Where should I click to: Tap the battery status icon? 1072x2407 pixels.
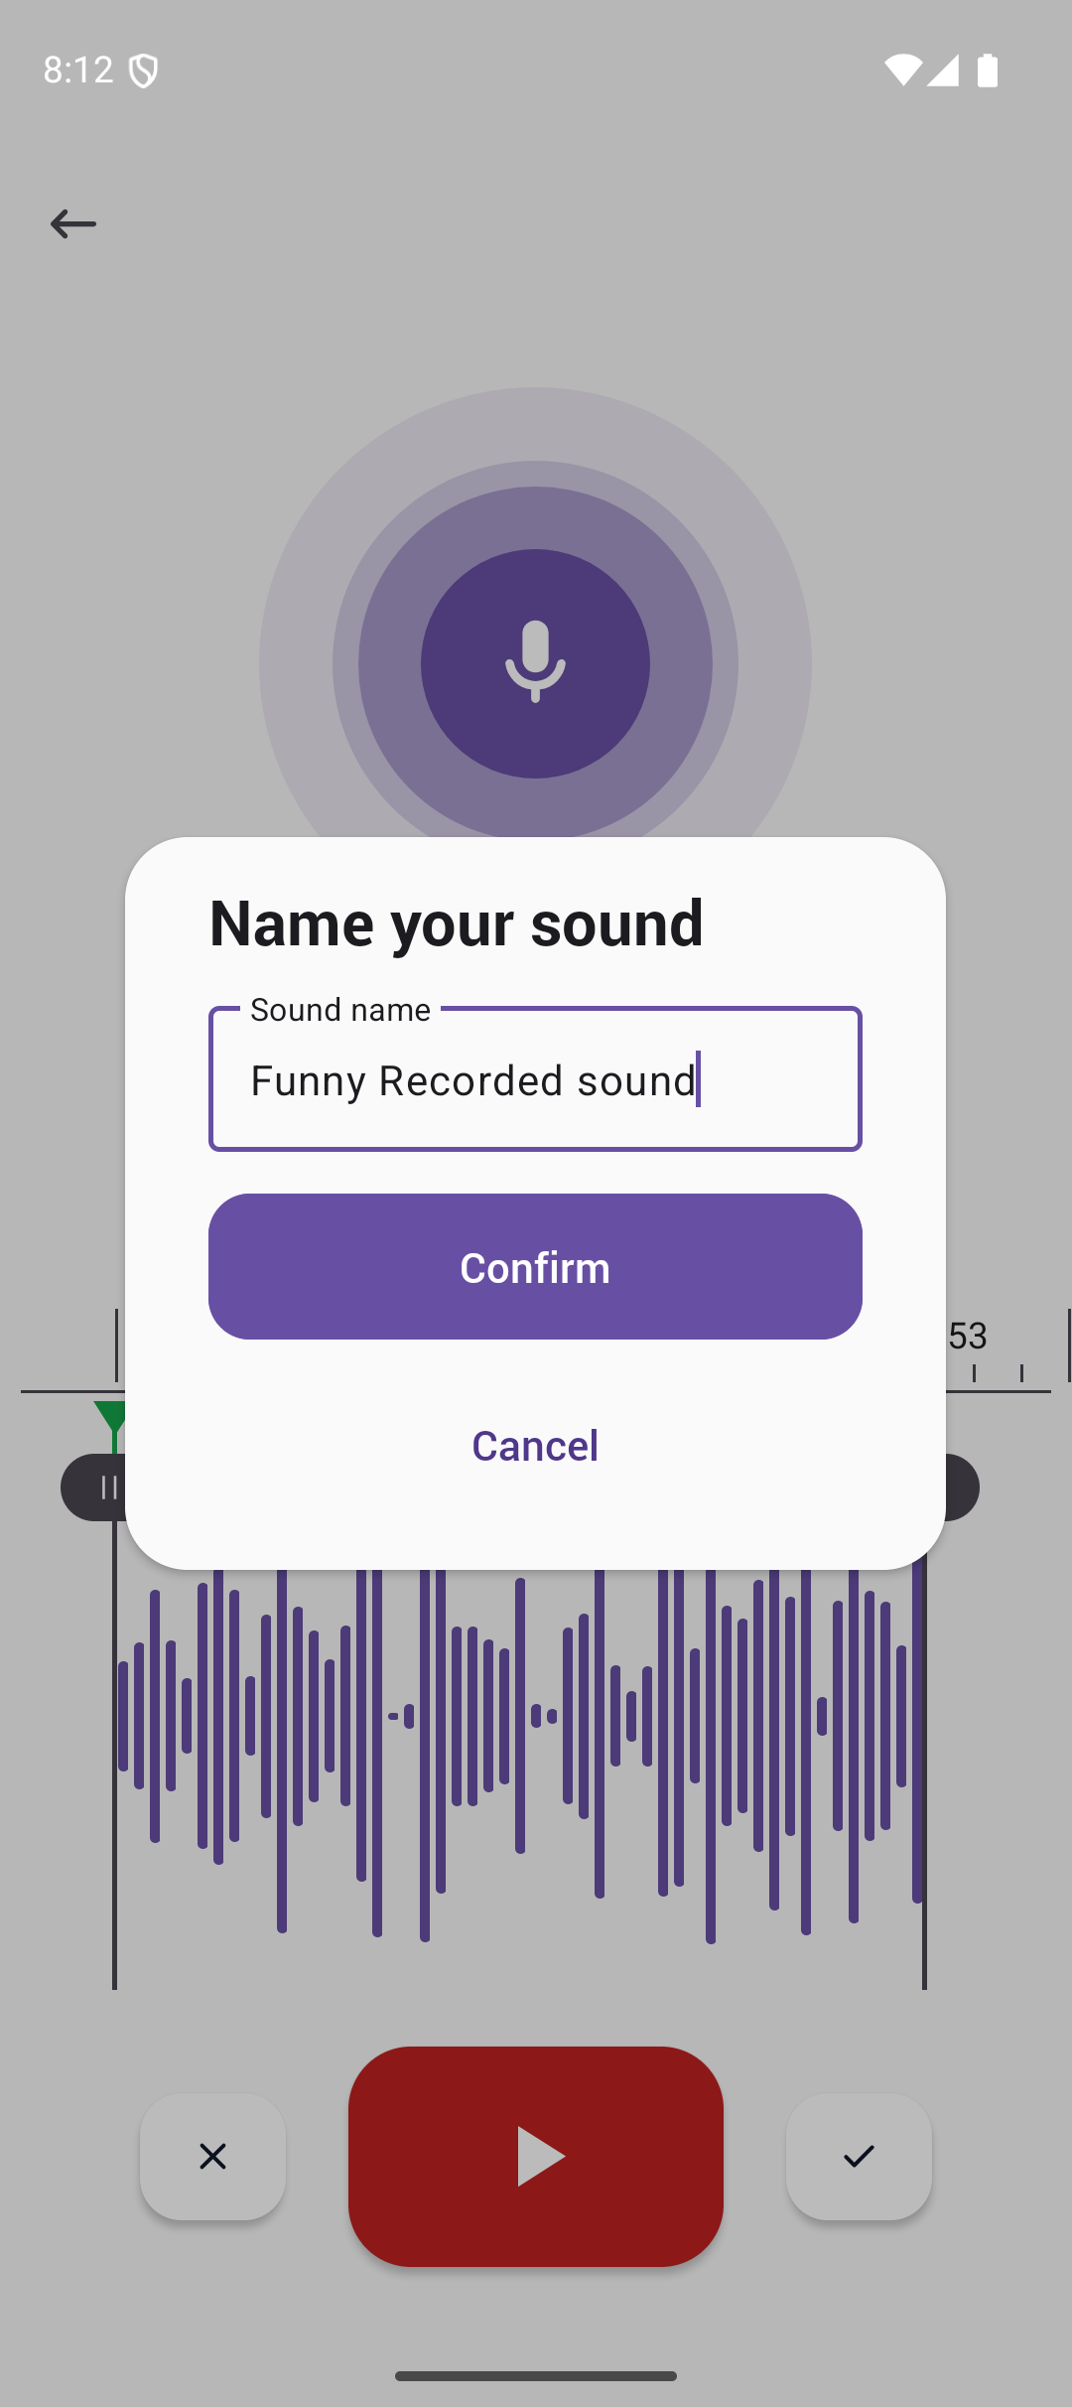click(988, 71)
